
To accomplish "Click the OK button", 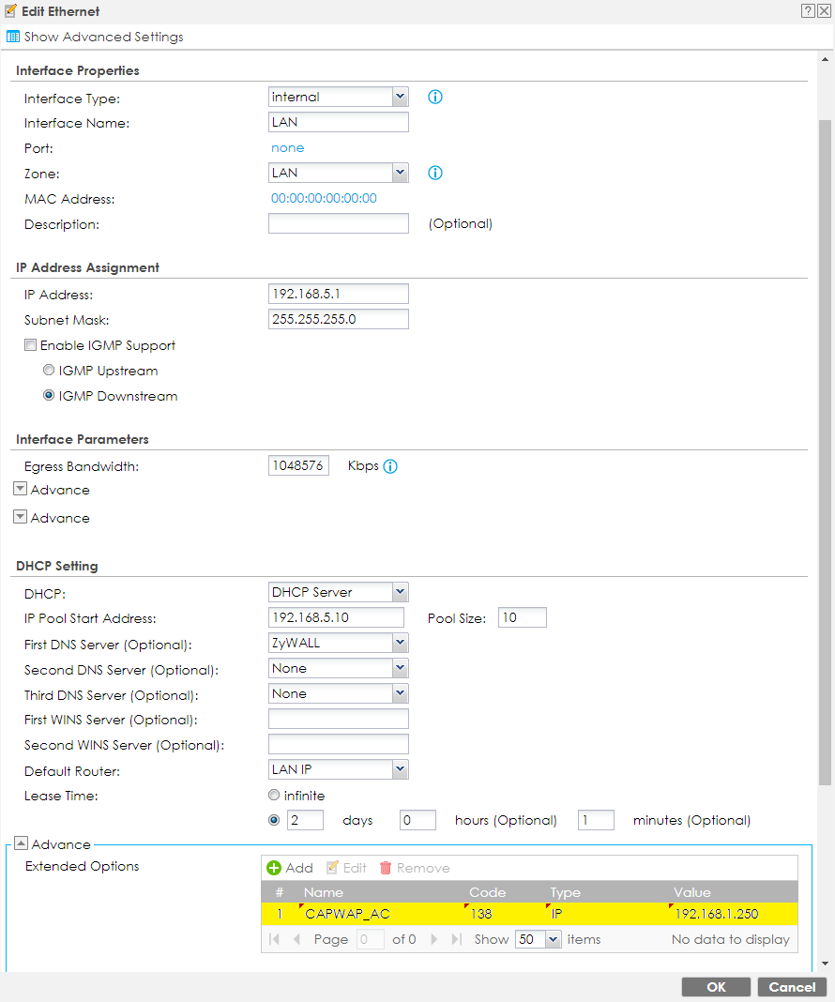I will (716, 987).
